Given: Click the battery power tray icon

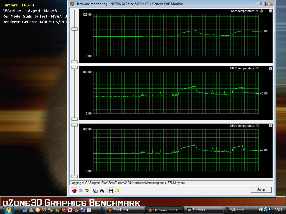Looking at the screenshot, I should pos(261,210).
